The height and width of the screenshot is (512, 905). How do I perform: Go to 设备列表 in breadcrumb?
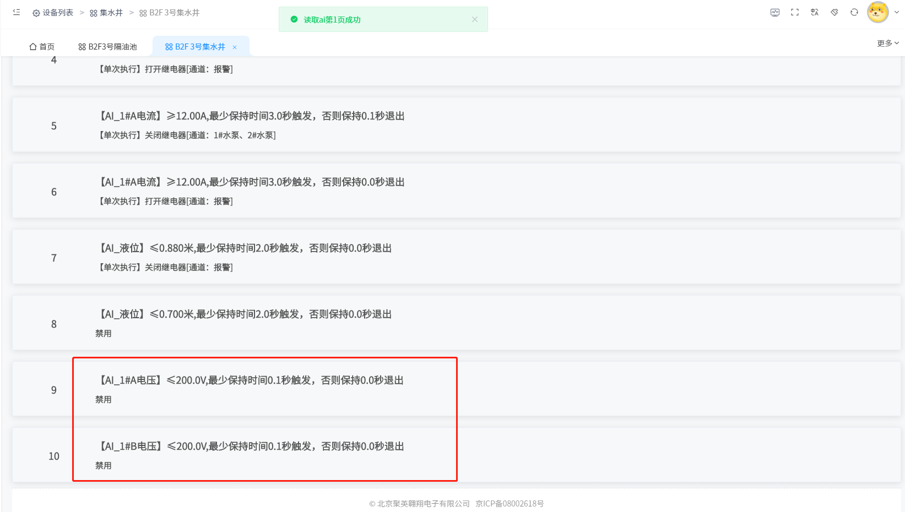tap(53, 13)
